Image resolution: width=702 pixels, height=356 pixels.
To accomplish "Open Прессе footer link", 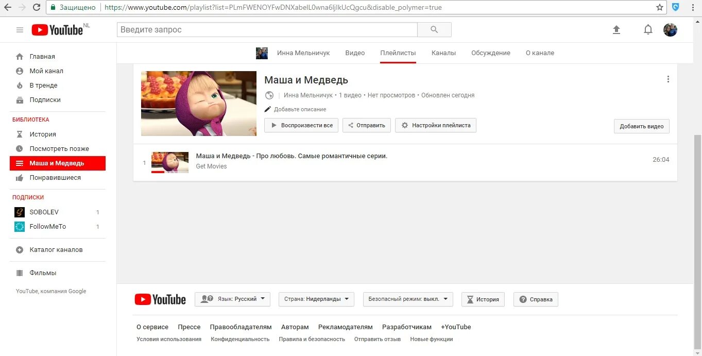I will coord(189,327).
